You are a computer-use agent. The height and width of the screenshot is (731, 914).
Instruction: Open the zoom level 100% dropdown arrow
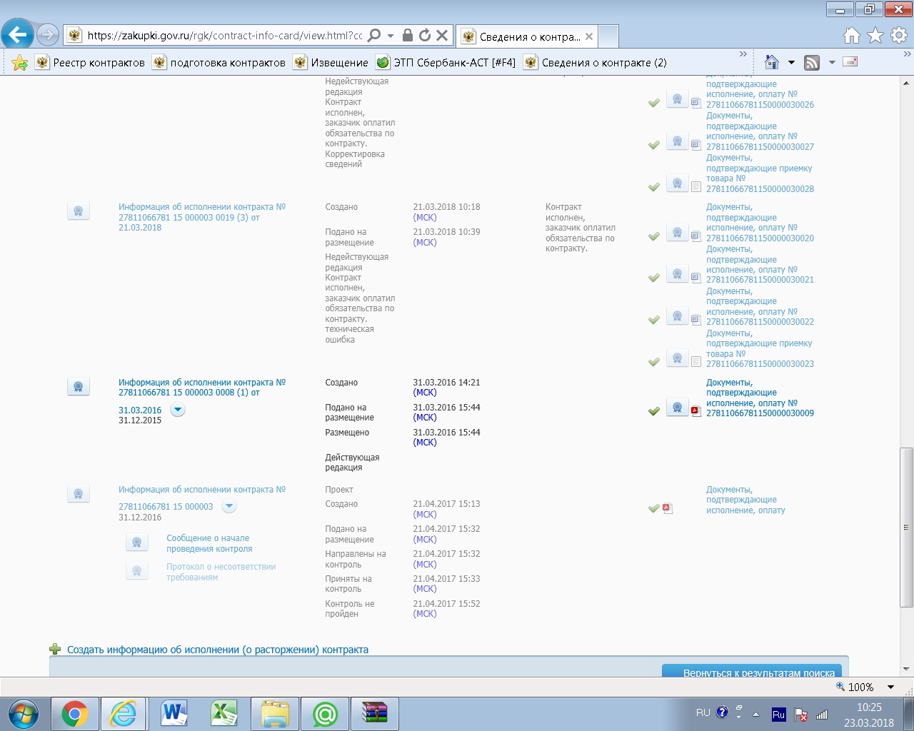pos(890,687)
